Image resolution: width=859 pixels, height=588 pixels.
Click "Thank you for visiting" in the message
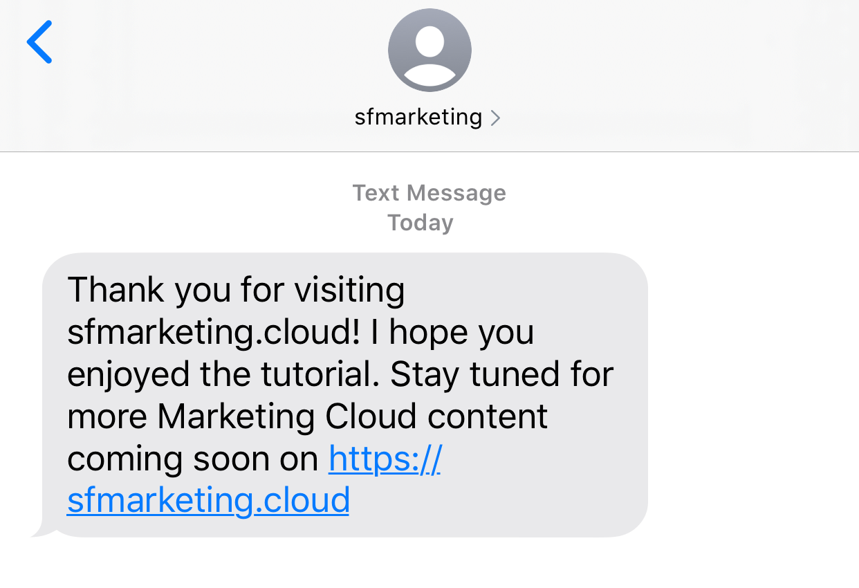pos(236,289)
